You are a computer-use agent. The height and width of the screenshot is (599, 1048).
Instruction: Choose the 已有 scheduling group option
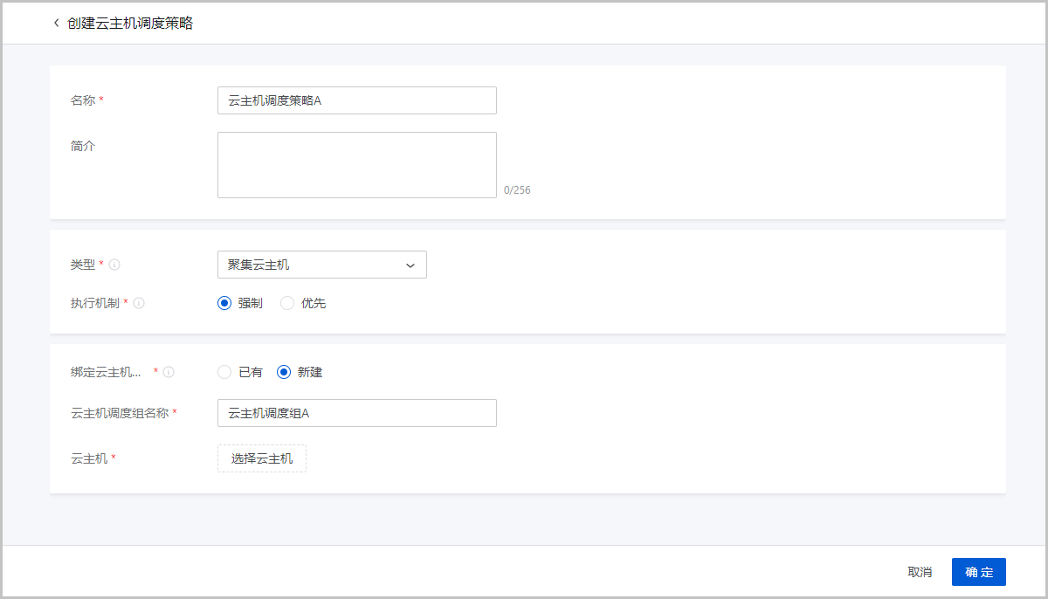[x=224, y=372]
